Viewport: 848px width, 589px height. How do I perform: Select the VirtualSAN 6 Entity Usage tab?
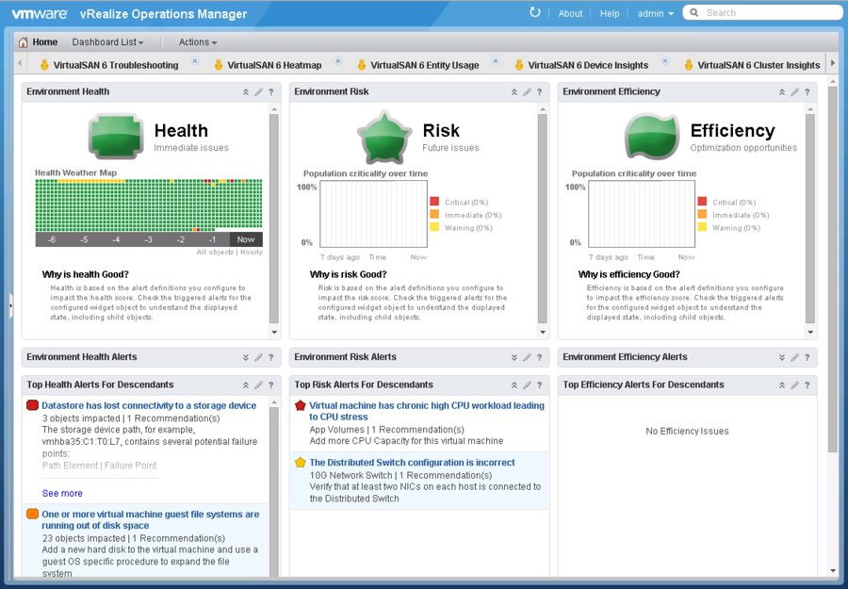425,65
